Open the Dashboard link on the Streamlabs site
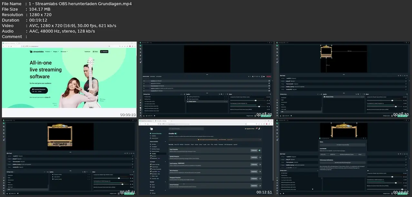The height and width of the screenshot is (197, 412). pyautogui.click(x=87, y=52)
